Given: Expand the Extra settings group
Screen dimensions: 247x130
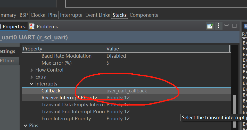Looking at the screenshot, I should point(32,77).
